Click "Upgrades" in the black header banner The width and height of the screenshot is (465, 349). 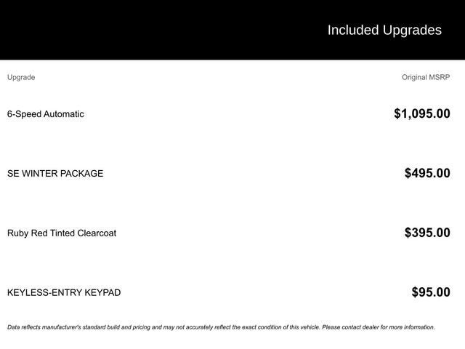pos(412,30)
